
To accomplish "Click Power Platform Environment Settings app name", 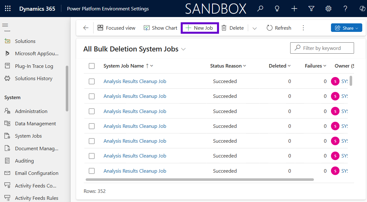I will click(x=108, y=9).
